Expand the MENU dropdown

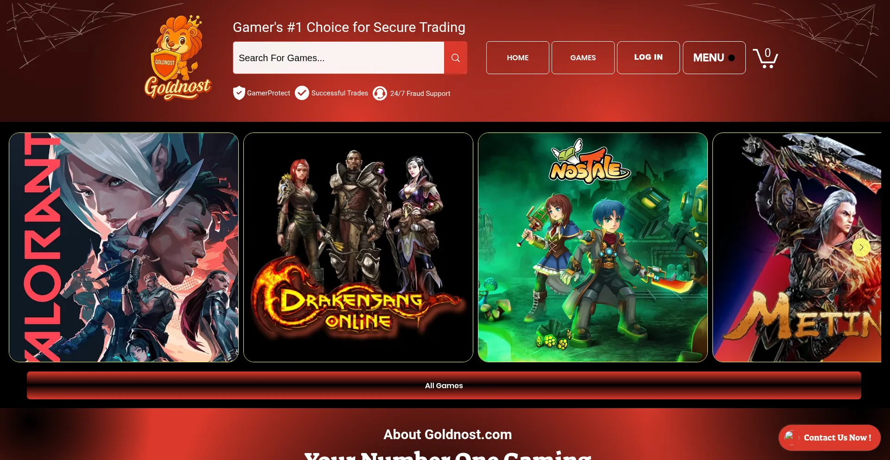(x=714, y=58)
